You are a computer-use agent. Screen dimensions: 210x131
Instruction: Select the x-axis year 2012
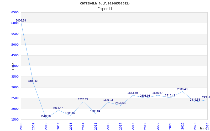point(58,126)
